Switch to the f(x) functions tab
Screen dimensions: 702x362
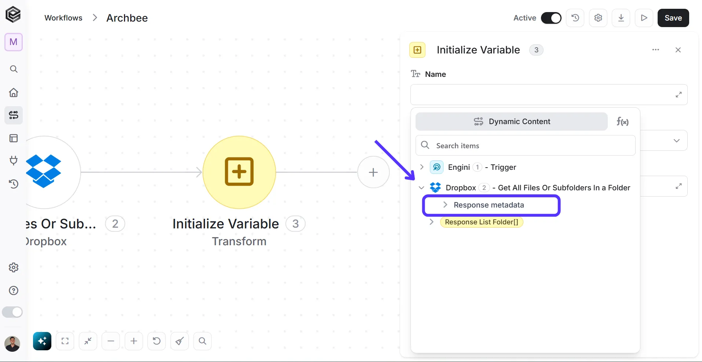coord(622,122)
